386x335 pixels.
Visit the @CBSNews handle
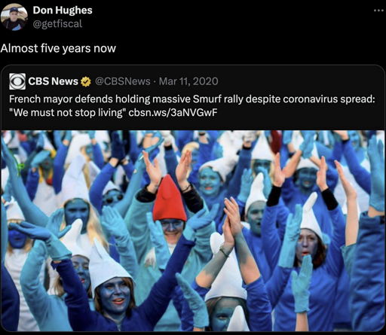[123, 81]
